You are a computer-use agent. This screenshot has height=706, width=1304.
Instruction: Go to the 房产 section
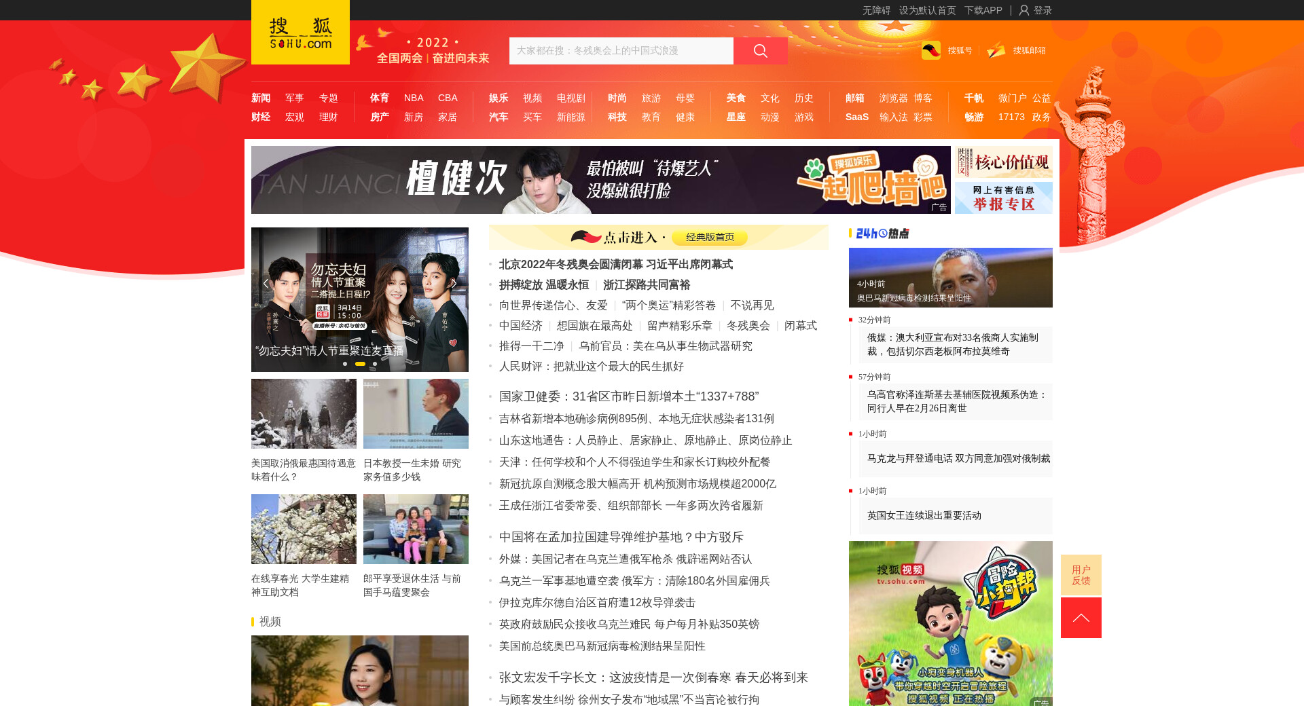(380, 117)
